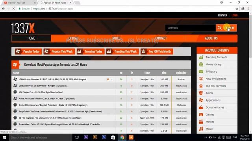Click the orange SEARCH button
The height and width of the screenshot is (141, 252).
[x=226, y=28]
